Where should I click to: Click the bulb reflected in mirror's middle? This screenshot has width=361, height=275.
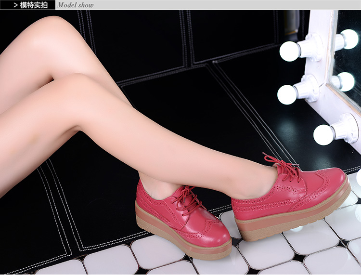[x=346, y=81]
